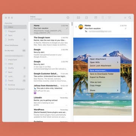Open the Junk mailbox

click(x=15, y=76)
